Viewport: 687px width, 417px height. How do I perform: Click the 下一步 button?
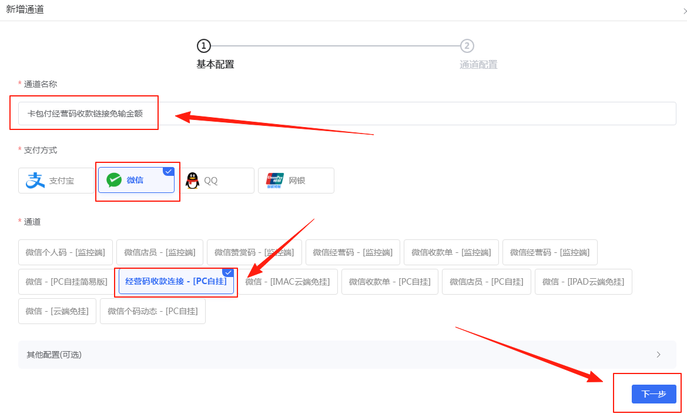(654, 393)
